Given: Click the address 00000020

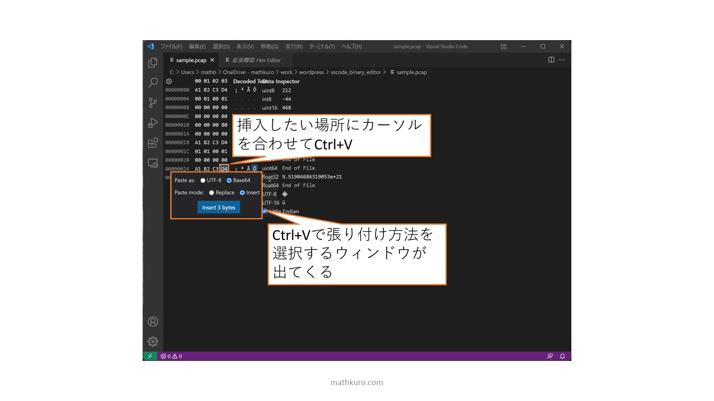Looking at the screenshot, I should pyautogui.click(x=177, y=160).
